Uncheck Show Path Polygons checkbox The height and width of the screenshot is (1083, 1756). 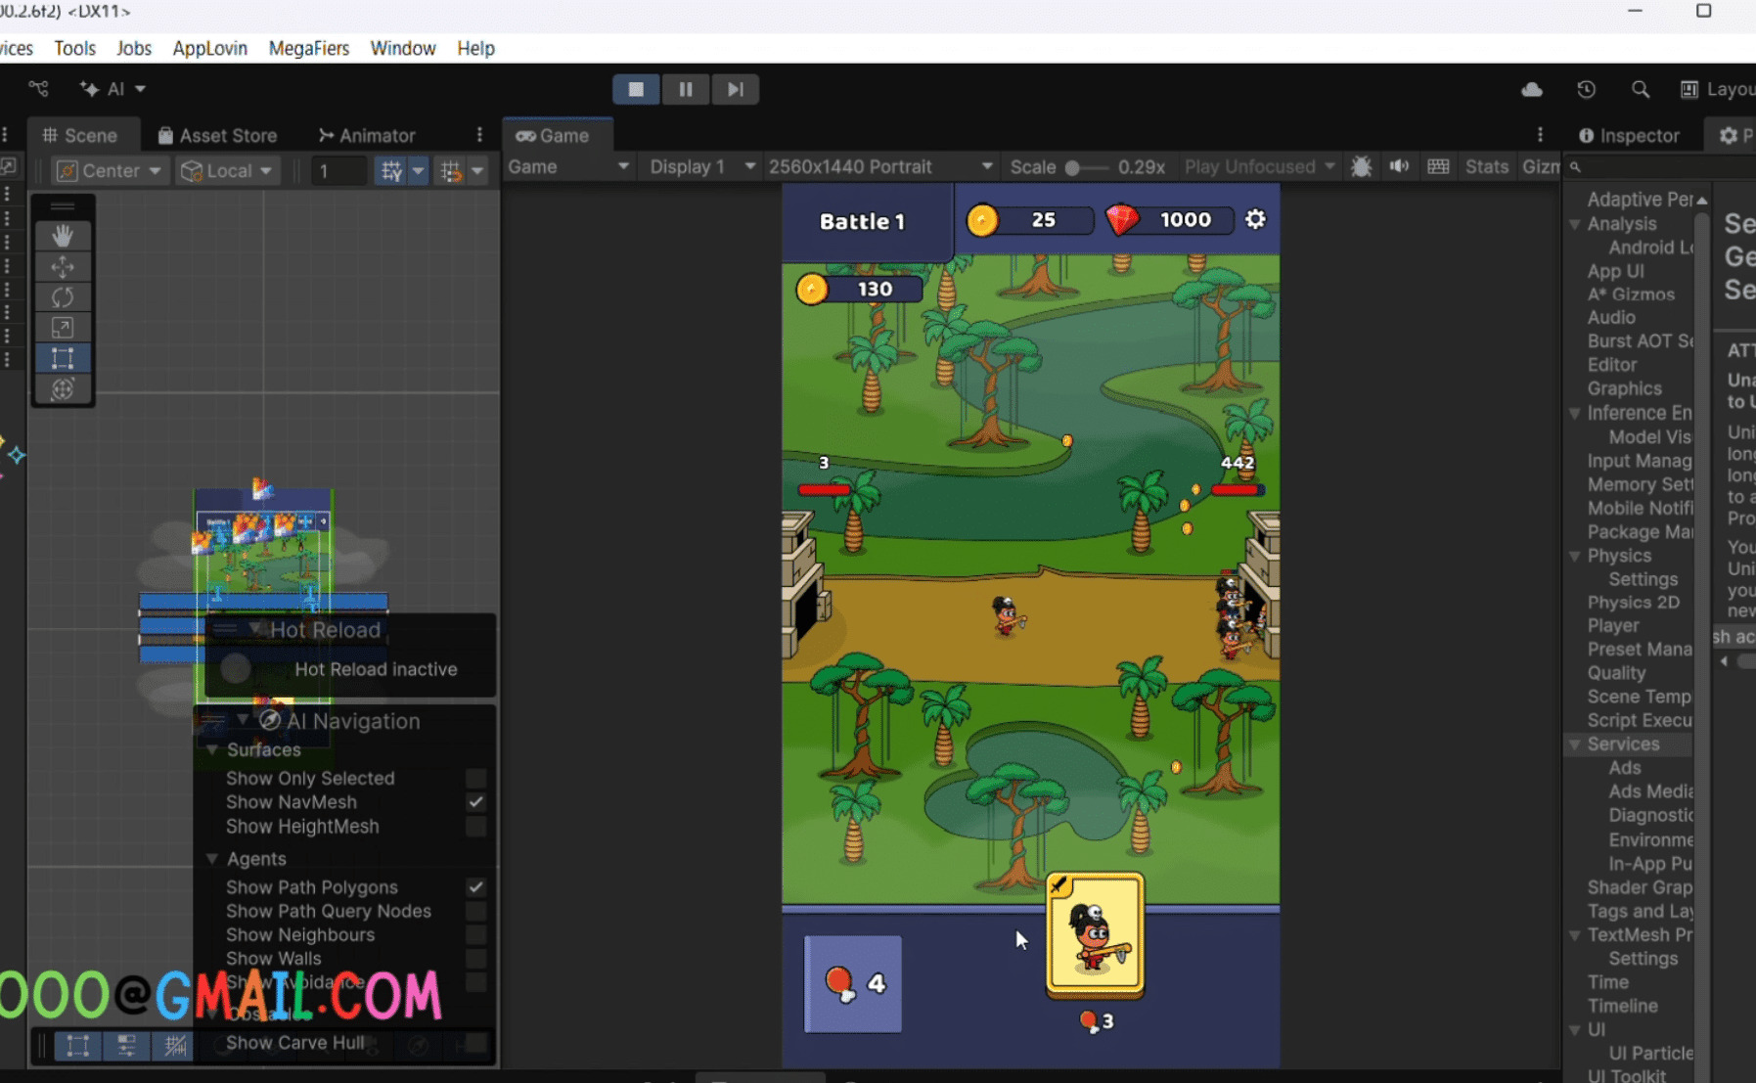tap(476, 887)
